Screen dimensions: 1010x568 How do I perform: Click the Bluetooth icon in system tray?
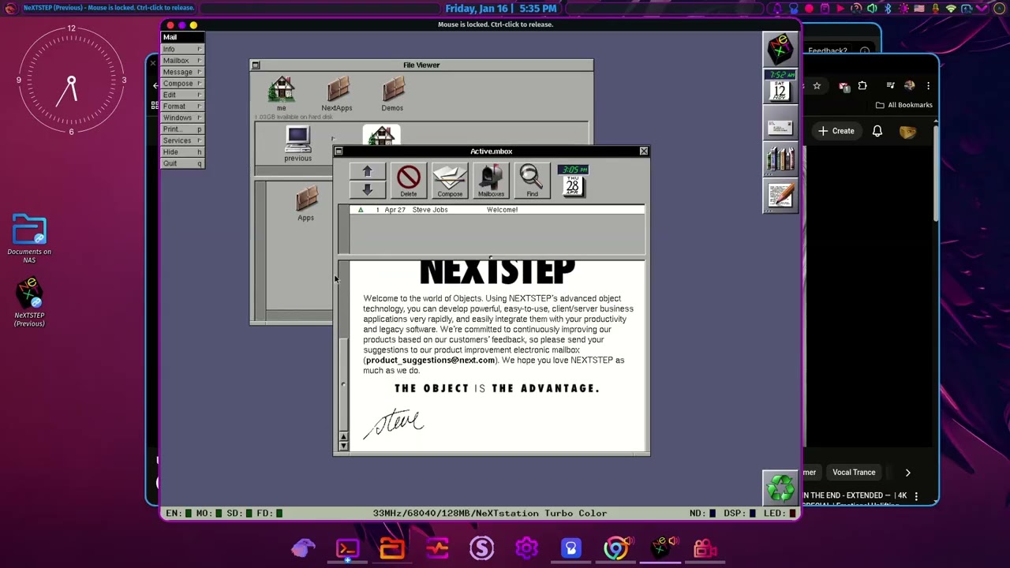(x=888, y=9)
